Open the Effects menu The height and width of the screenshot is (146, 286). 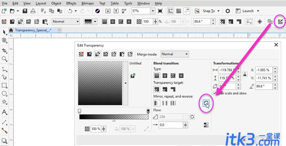pos(71,3)
